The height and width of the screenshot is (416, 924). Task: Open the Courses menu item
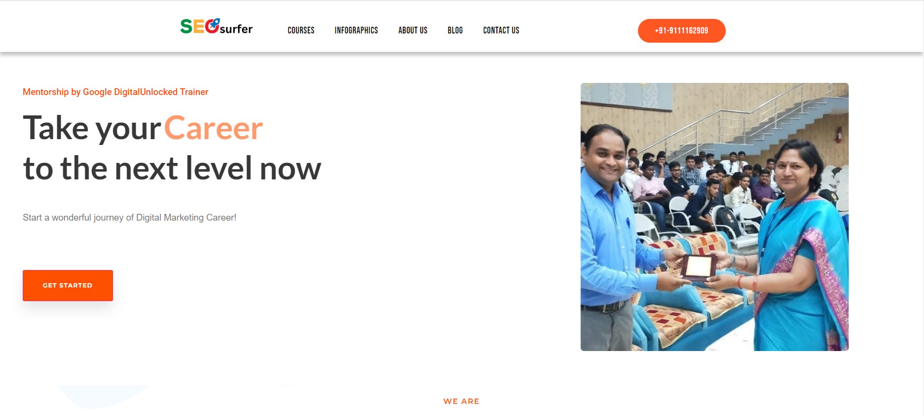coord(301,30)
